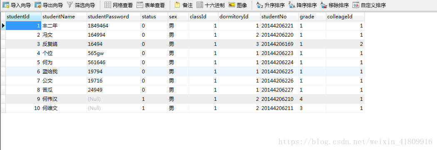Click the studentId column header
The width and height of the screenshot is (437, 150).
[x=24, y=17]
